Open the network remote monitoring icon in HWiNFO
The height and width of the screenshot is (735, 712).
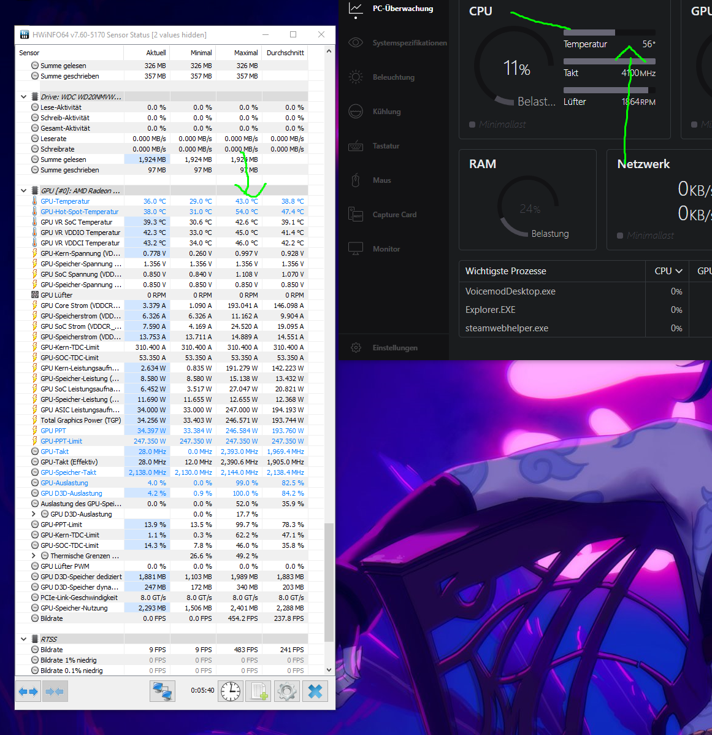point(162,691)
